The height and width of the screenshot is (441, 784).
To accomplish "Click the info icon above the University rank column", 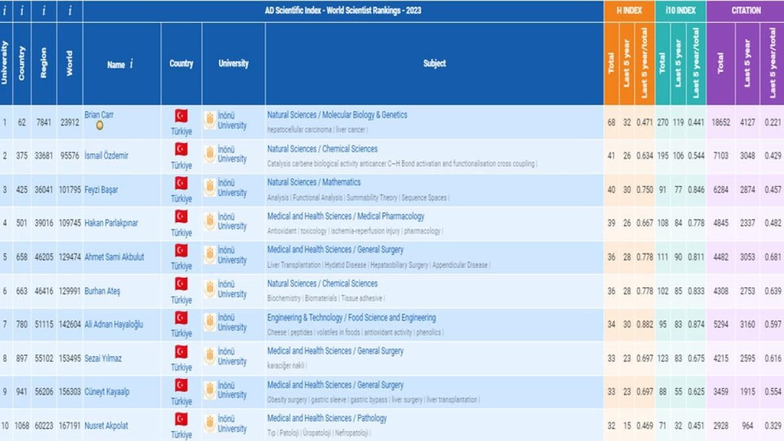I will (x=5, y=11).
